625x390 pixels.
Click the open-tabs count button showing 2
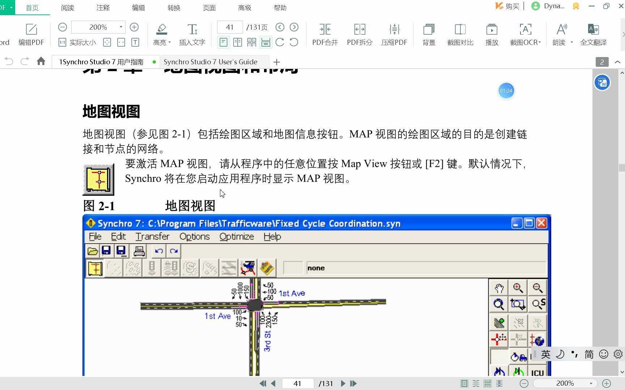coord(602,62)
